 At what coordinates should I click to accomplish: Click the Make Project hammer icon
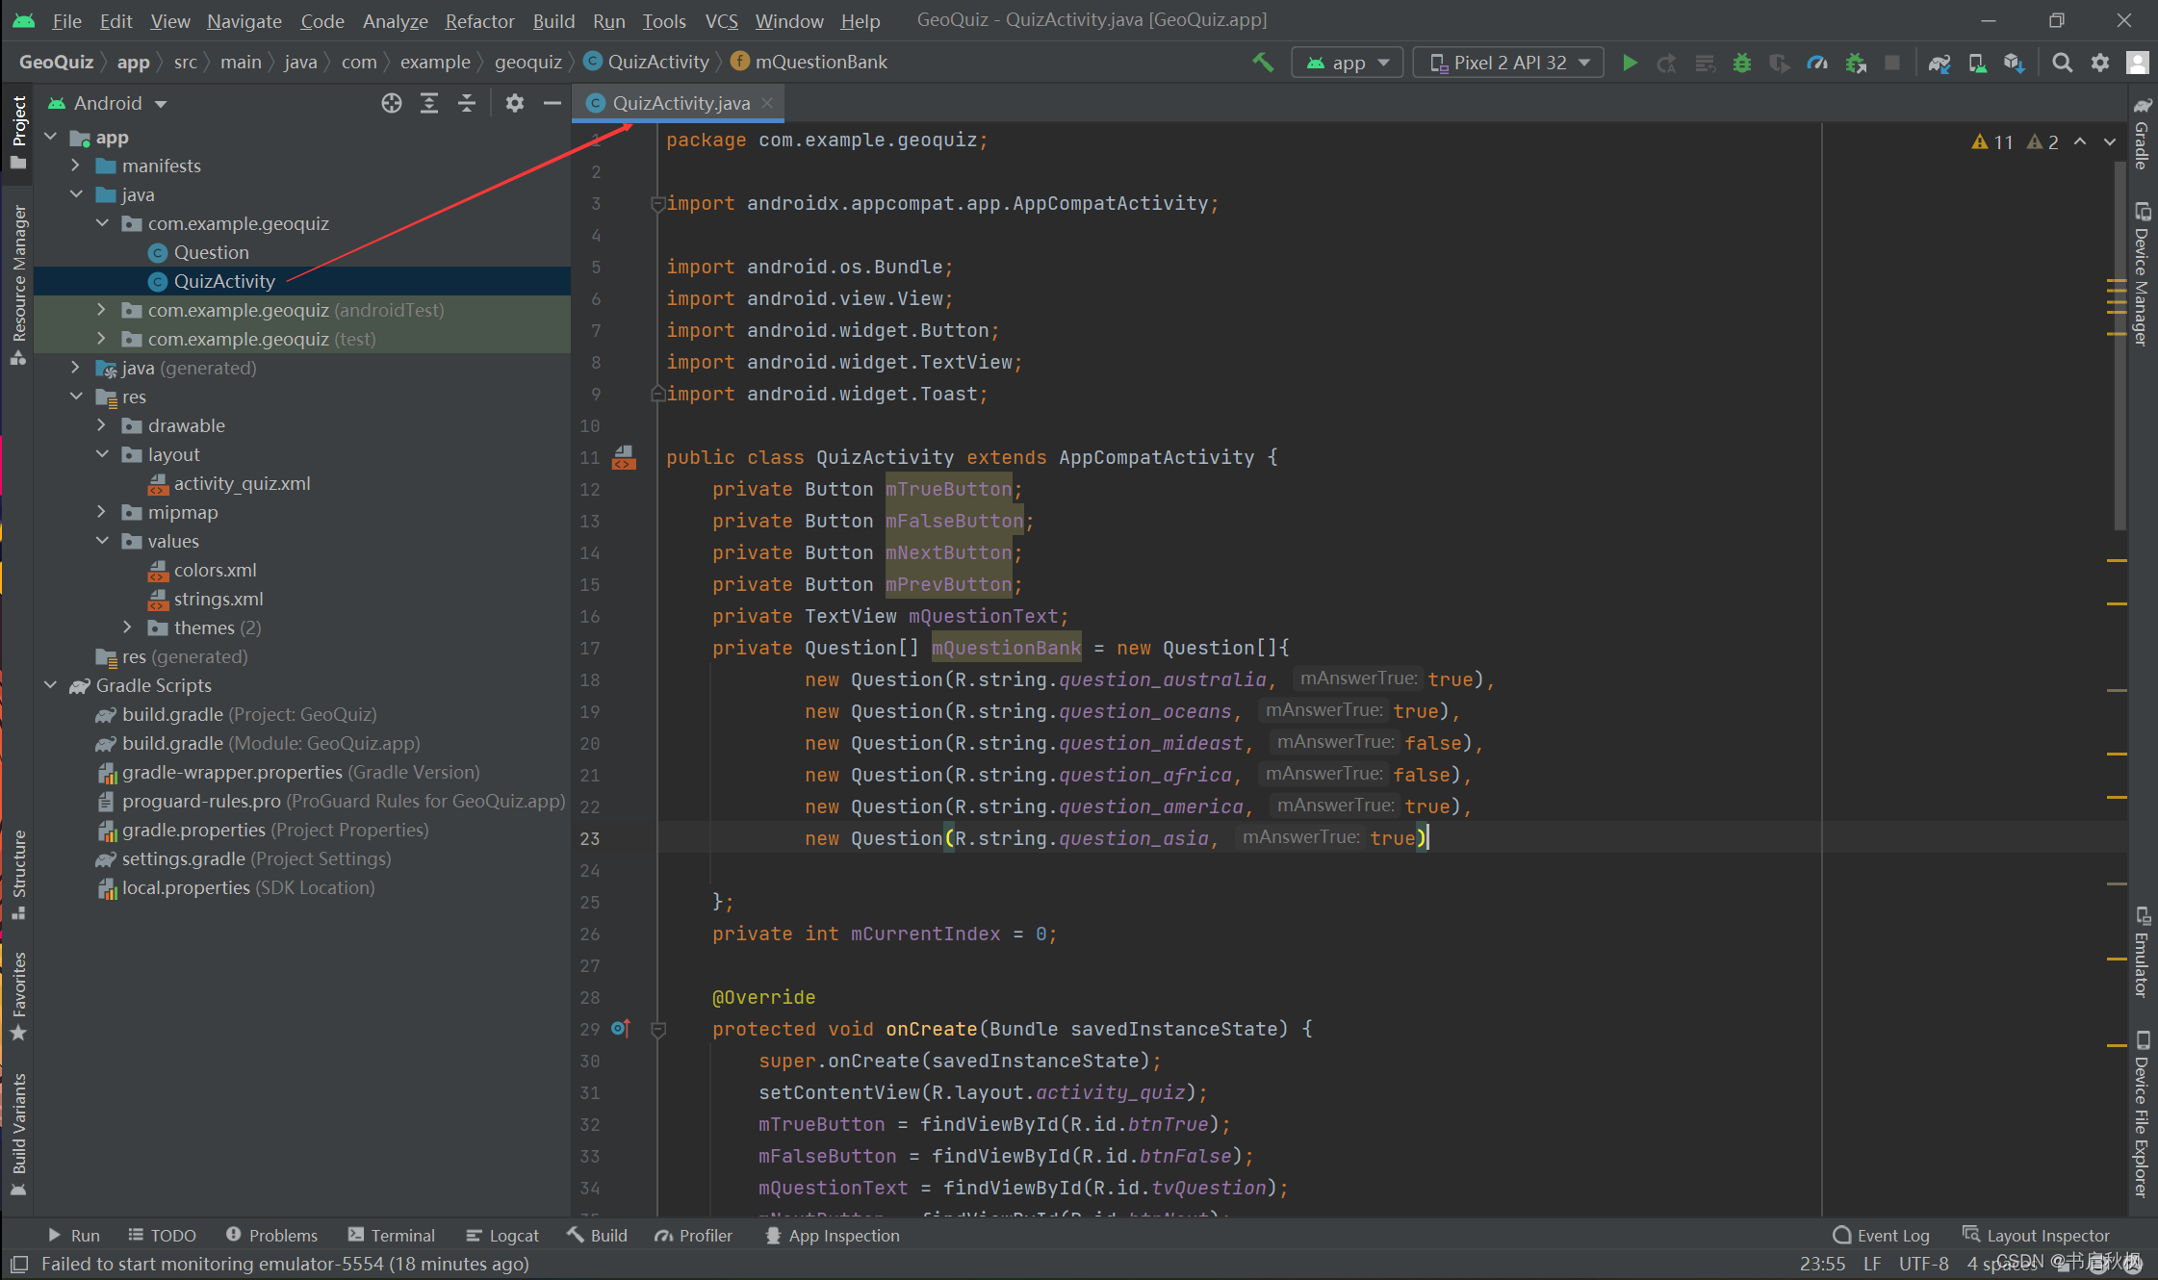tap(1263, 63)
